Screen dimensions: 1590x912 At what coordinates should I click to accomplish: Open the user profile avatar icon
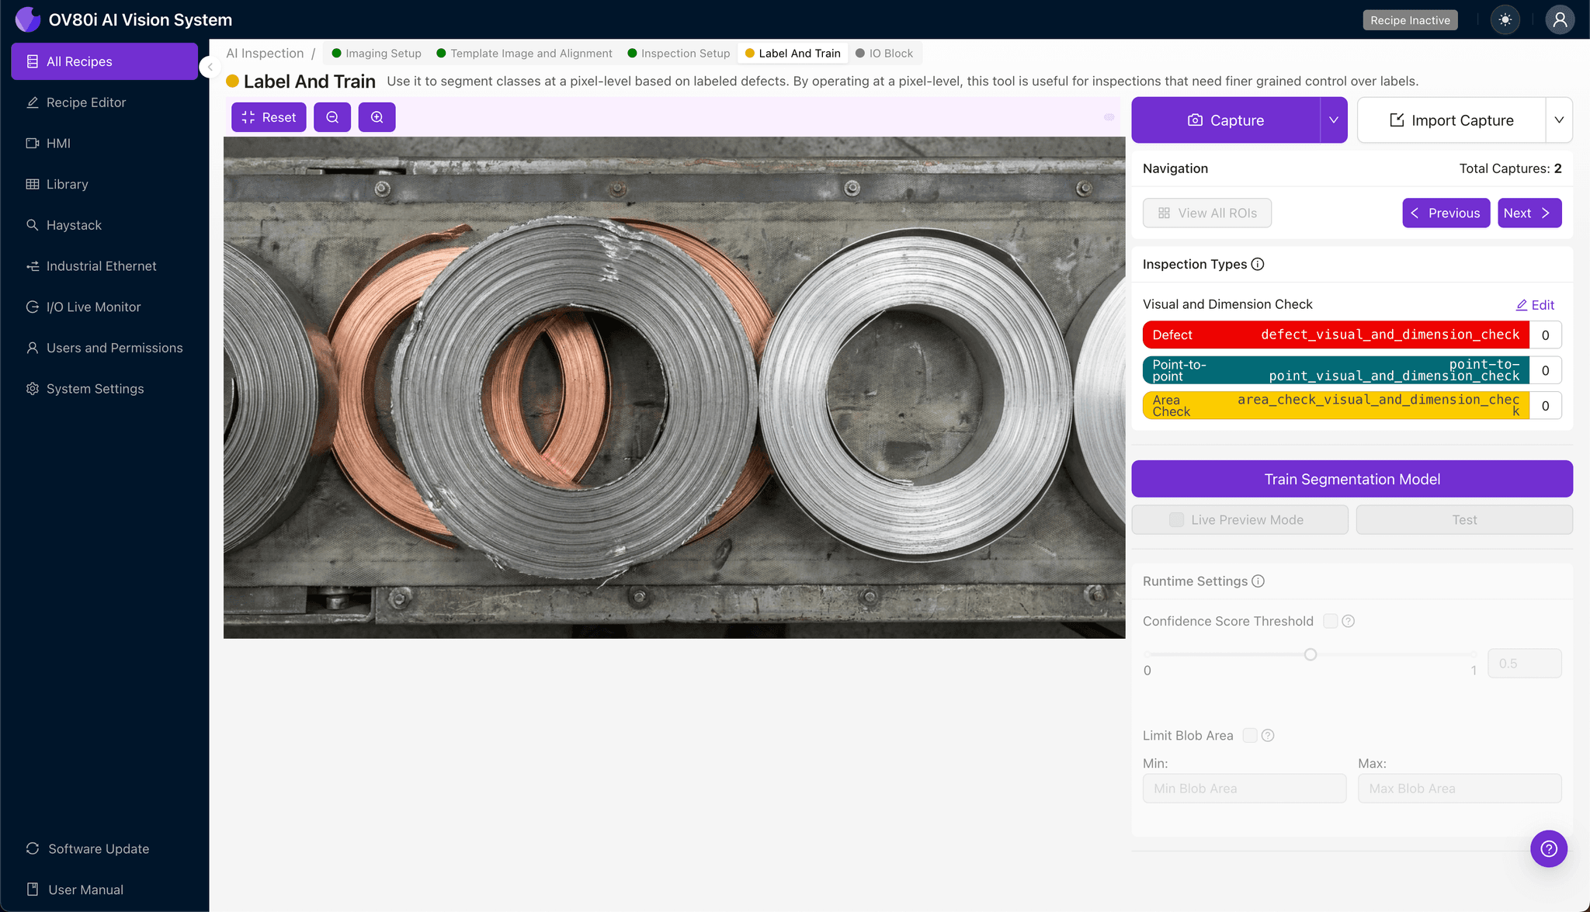1560,20
